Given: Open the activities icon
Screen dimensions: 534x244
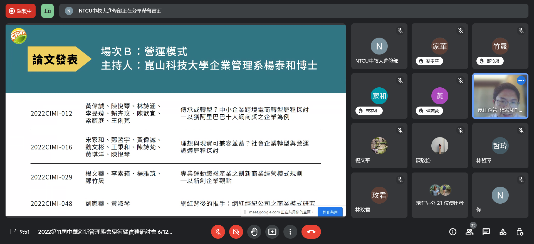Looking at the screenshot, I should [503, 232].
